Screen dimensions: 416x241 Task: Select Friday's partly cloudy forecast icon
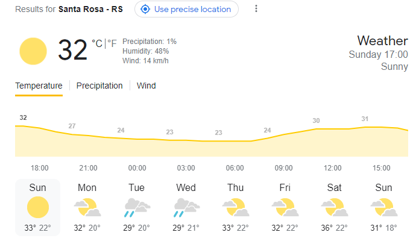coord(285,207)
